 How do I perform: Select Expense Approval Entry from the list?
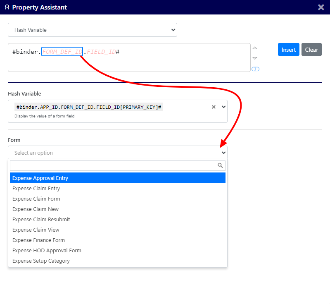(40, 178)
